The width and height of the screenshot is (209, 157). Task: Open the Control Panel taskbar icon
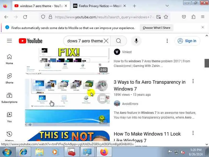coord(88,152)
